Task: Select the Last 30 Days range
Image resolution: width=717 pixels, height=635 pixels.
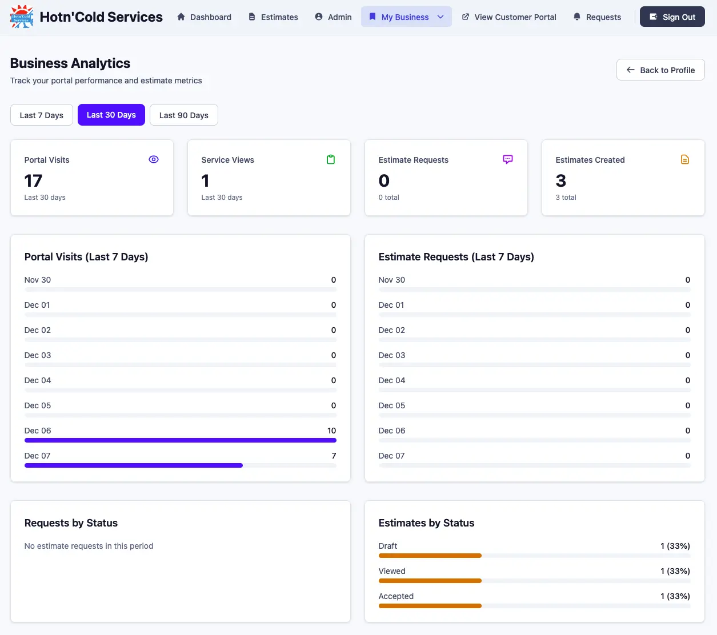Action: 111,115
